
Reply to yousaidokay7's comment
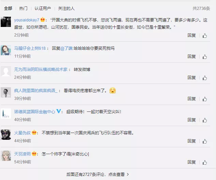tap(191, 35)
